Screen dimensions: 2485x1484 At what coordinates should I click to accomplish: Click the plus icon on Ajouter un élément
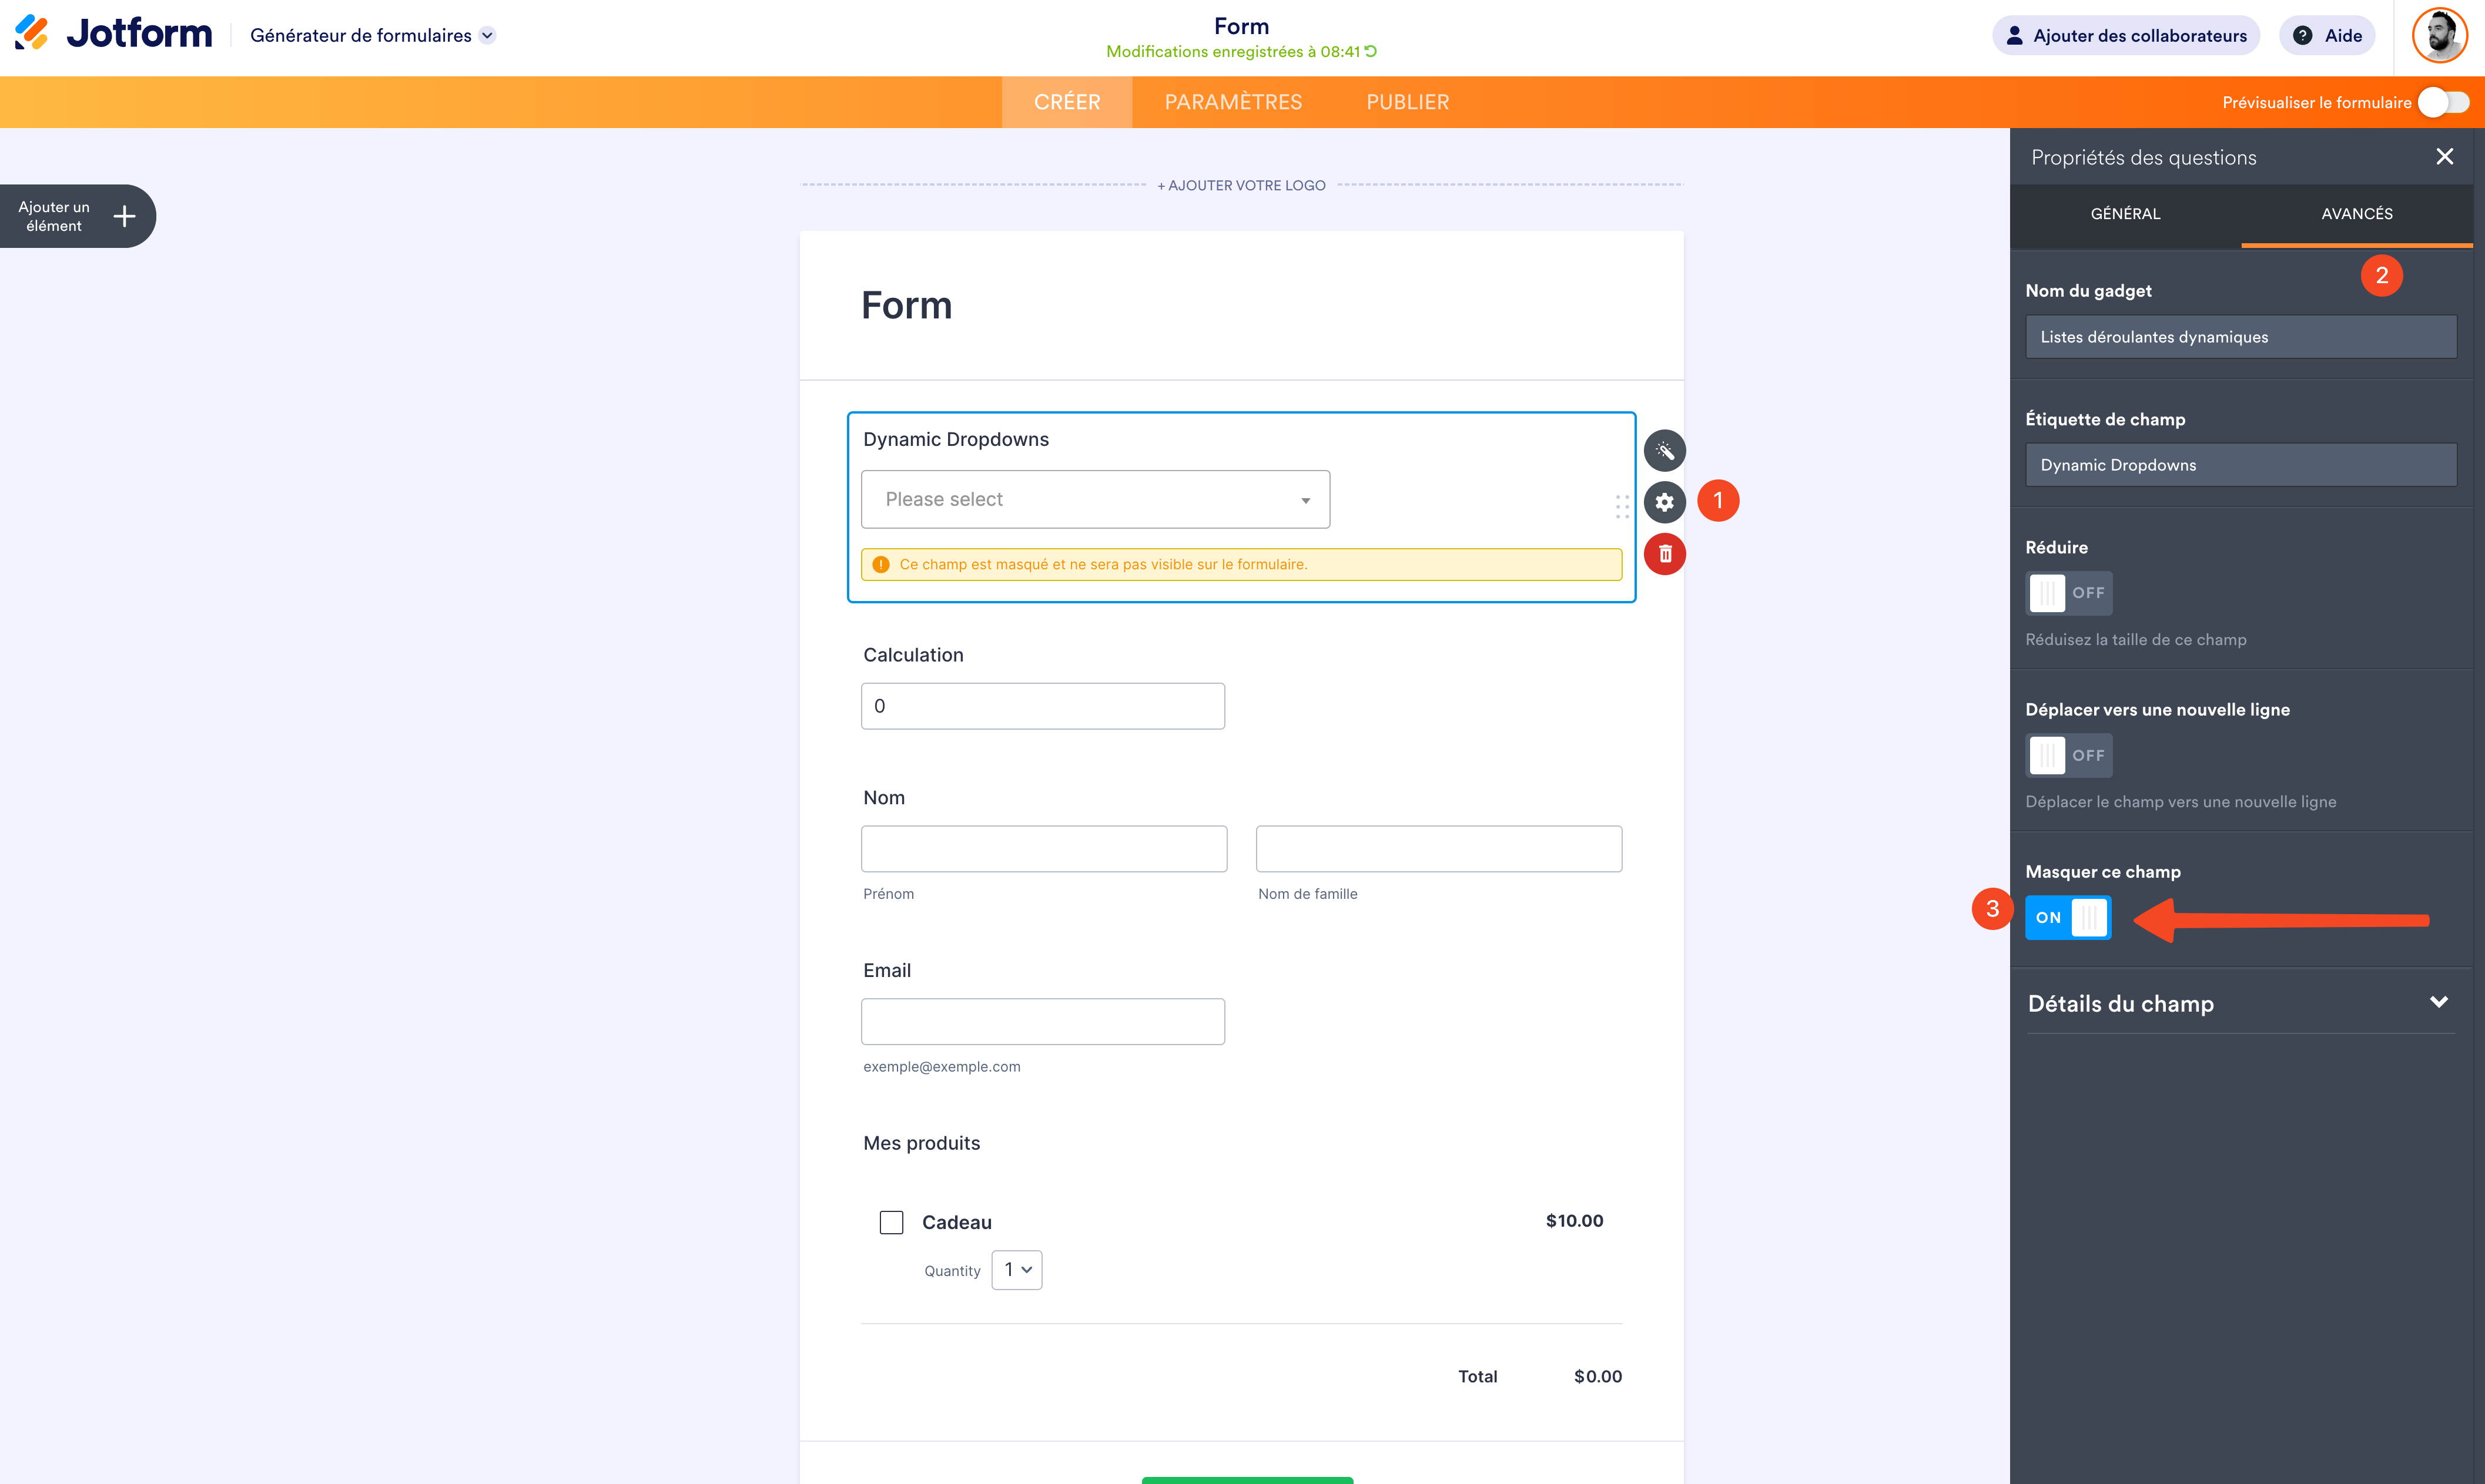point(124,216)
